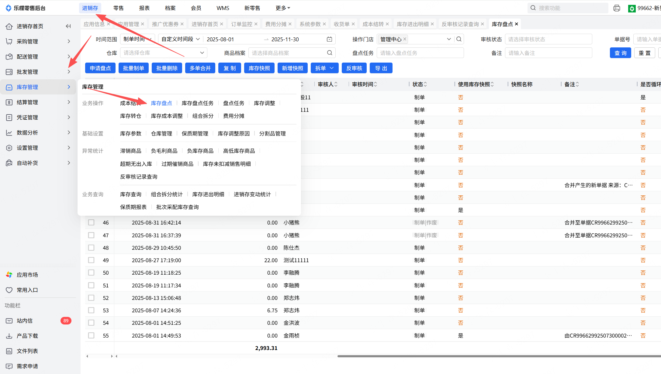
Task: Click 产品下载 download icon entry
Action: pos(27,336)
